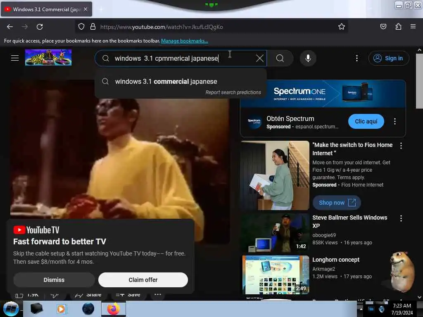Image resolution: width=423 pixels, height=317 pixels.
Task: Open the Extensions puzzle icon
Action: pos(398,26)
